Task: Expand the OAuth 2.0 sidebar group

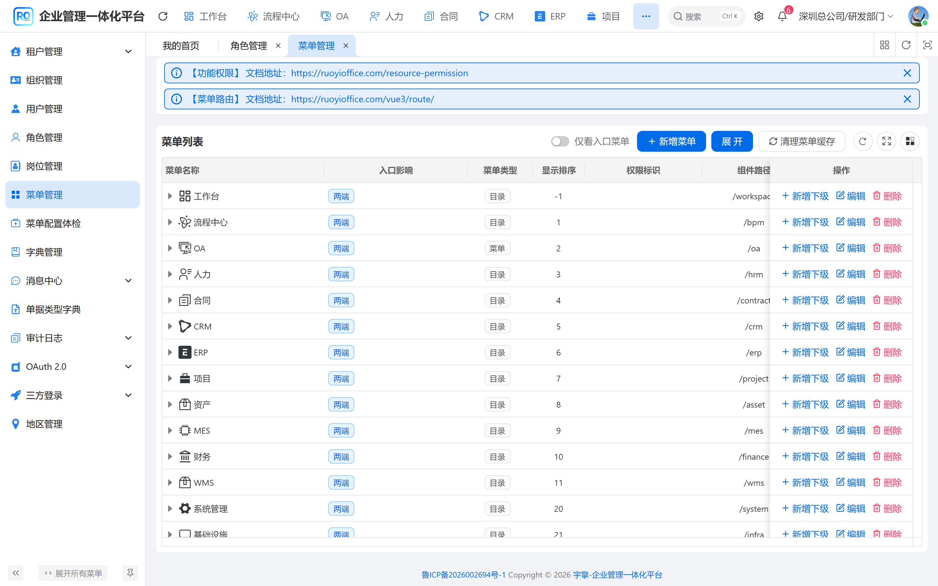Action: tap(73, 367)
